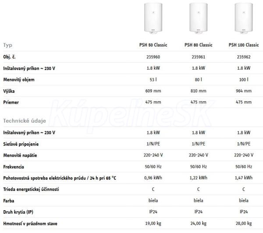
Task: Click the 53 l volume value
Action: point(153,79)
